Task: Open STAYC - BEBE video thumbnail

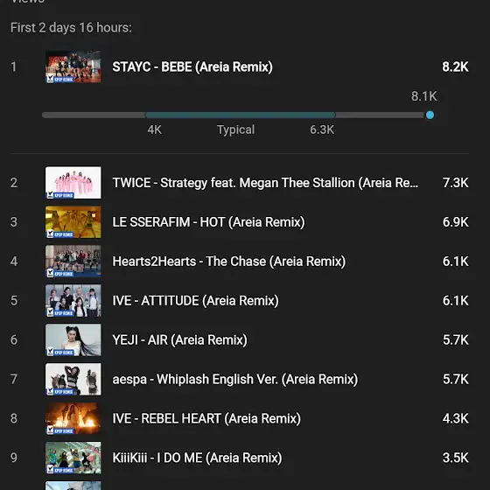Action: pyautogui.click(x=73, y=66)
